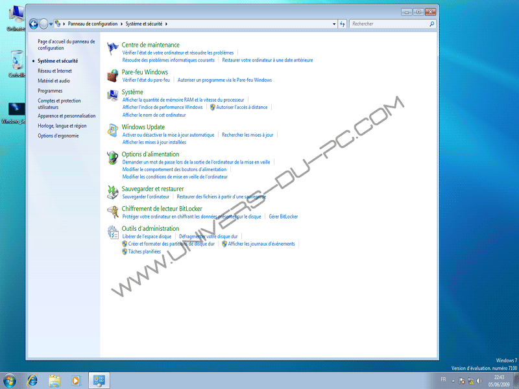Open the Corbeille desktop icon
The width and height of the screenshot is (519, 389).
[17, 64]
